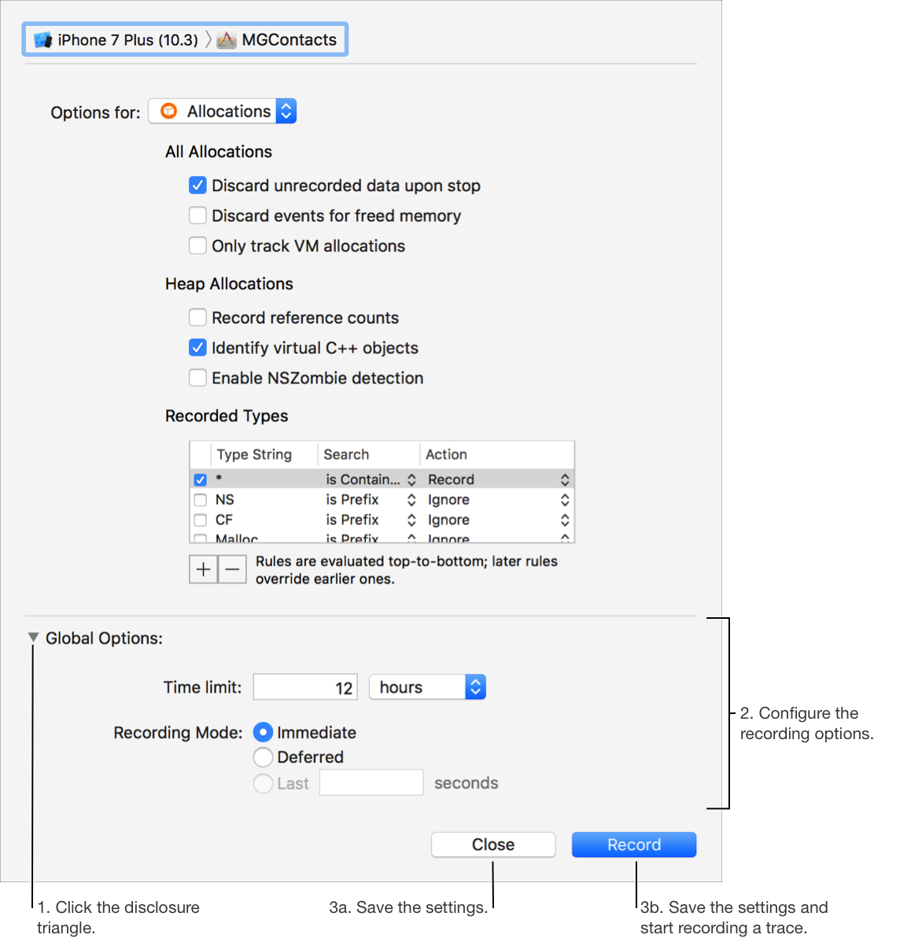Enable NSZombie detection
Image resolution: width=900 pixels, height=942 pixels.
tap(197, 377)
